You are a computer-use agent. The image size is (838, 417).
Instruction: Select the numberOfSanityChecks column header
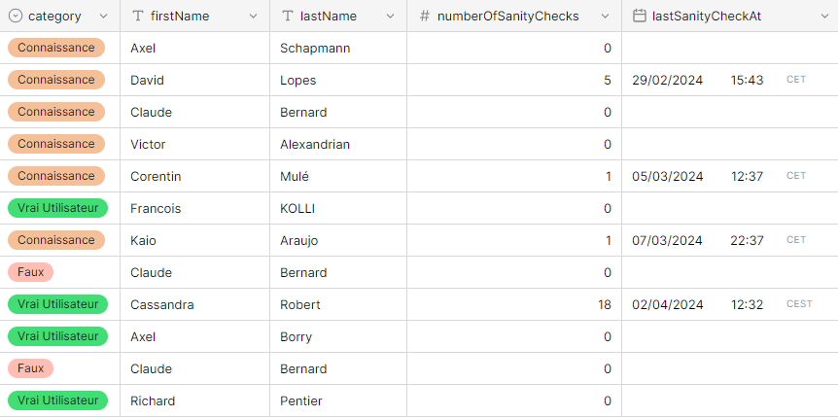(507, 16)
